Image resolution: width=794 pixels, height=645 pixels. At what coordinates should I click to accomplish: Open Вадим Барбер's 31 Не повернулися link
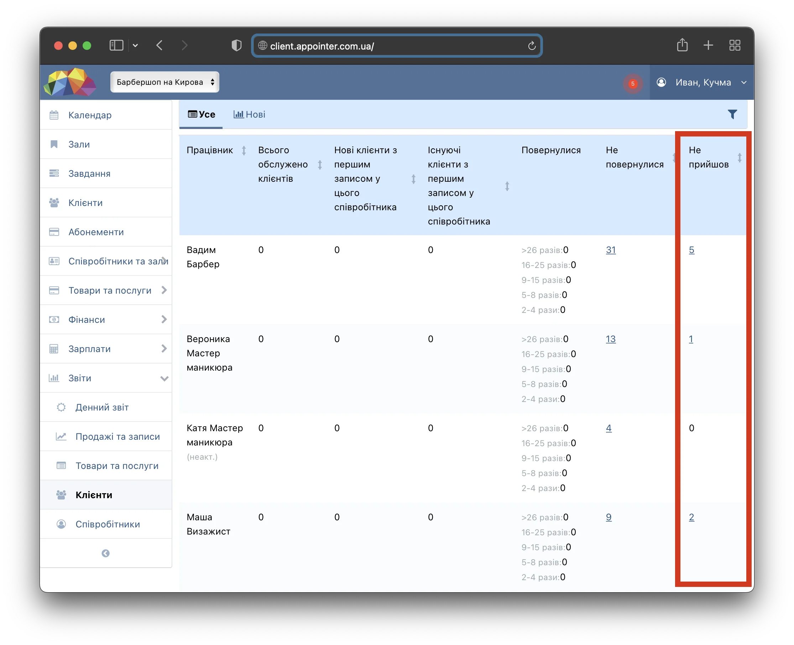pos(610,250)
